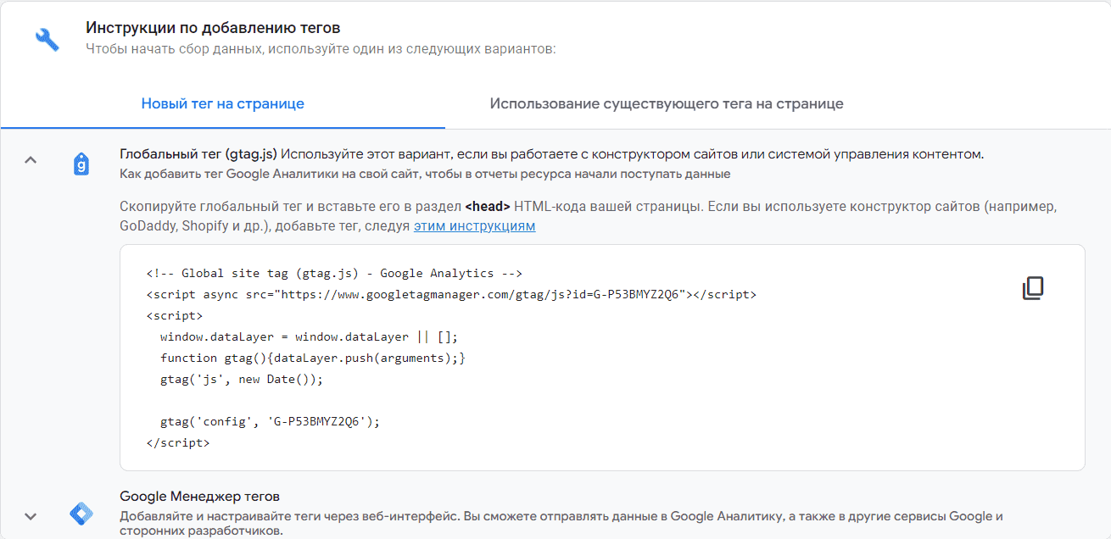The width and height of the screenshot is (1111, 539).
Task: Click the Чтобы начать сбор данных subtitle
Action: (321, 49)
